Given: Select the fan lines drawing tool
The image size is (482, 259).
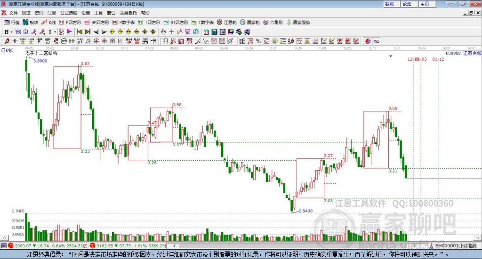Looking at the screenshot, I should coord(173,41).
